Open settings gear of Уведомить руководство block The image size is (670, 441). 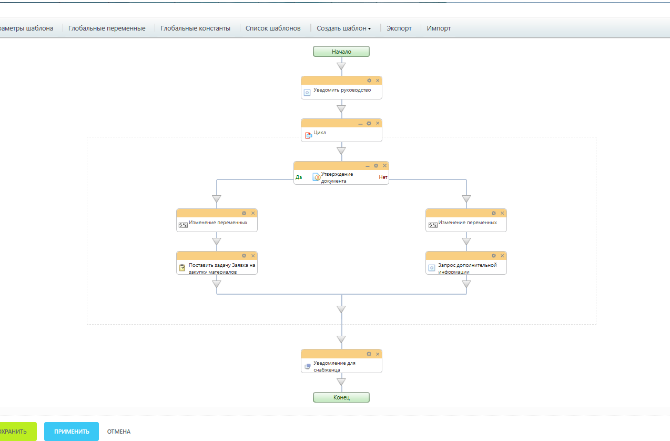pyautogui.click(x=369, y=81)
